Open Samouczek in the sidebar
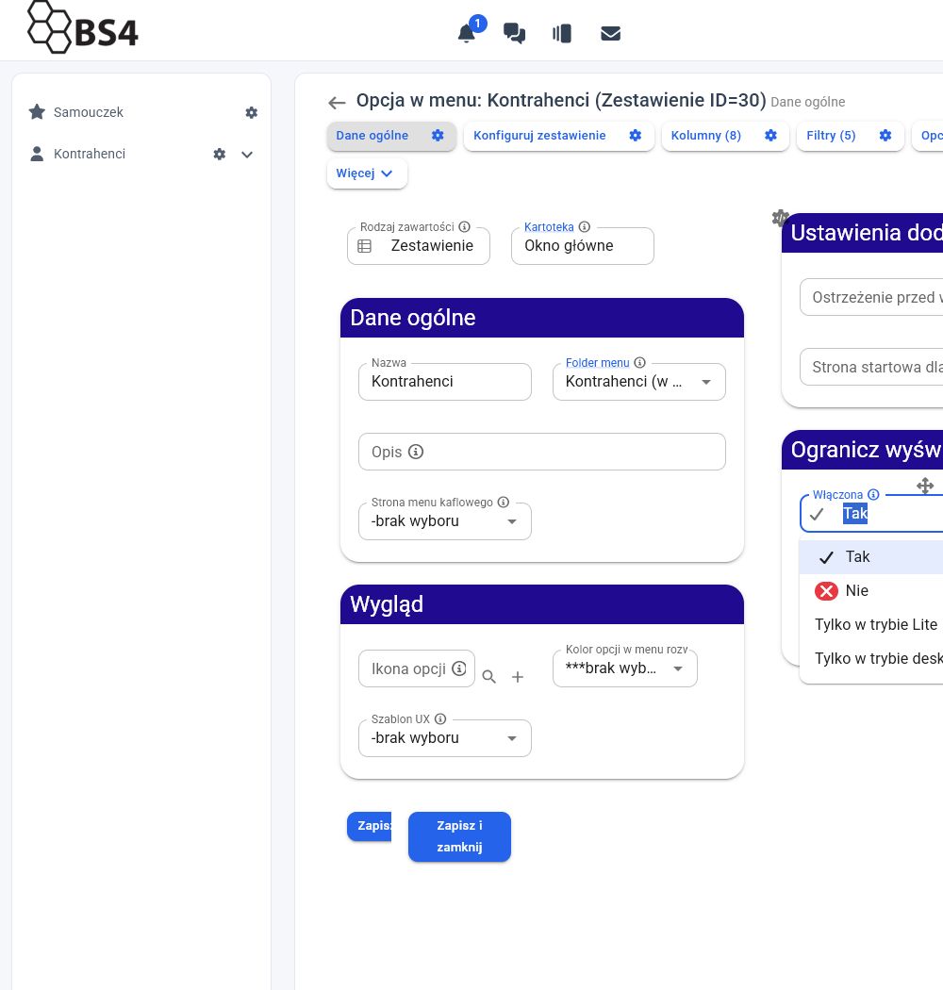The height and width of the screenshot is (990, 943). click(x=89, y=112)
